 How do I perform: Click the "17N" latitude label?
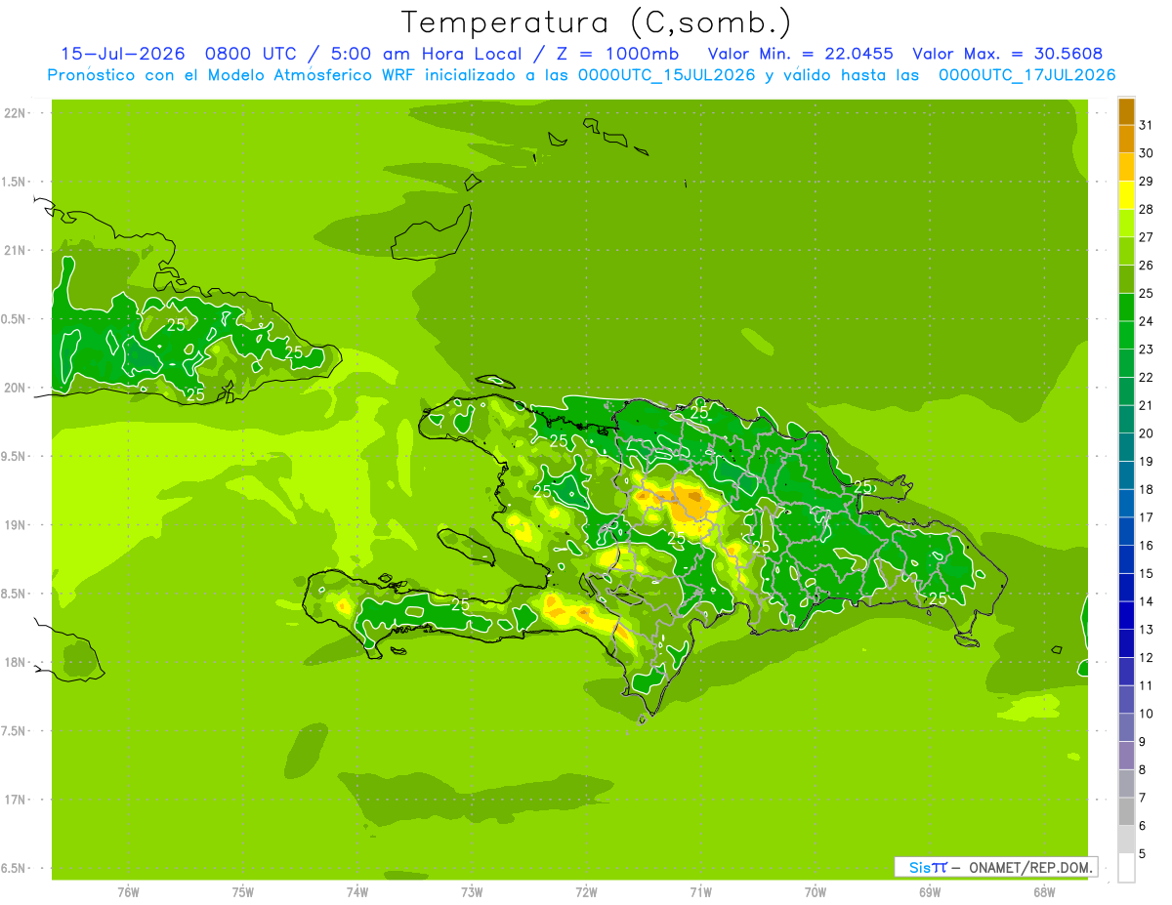coord(15,800)
